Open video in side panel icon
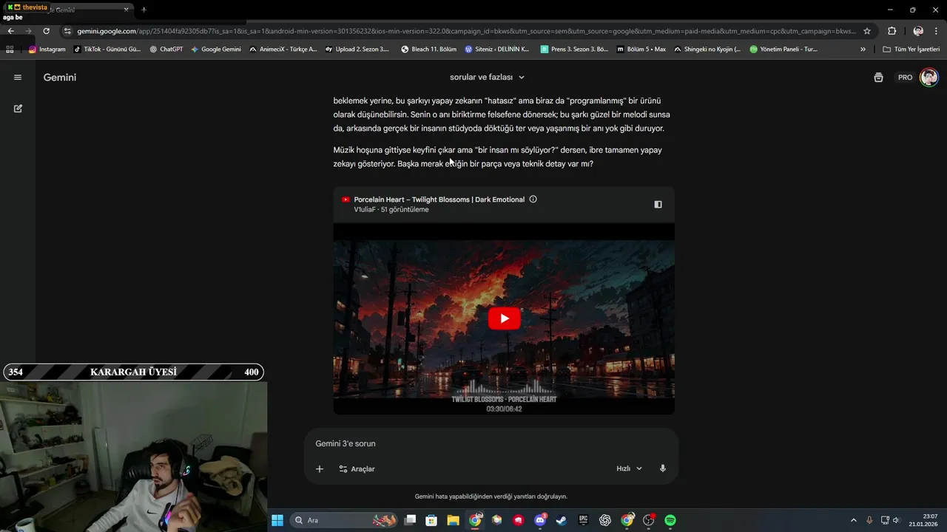 (x=658, y=205)
